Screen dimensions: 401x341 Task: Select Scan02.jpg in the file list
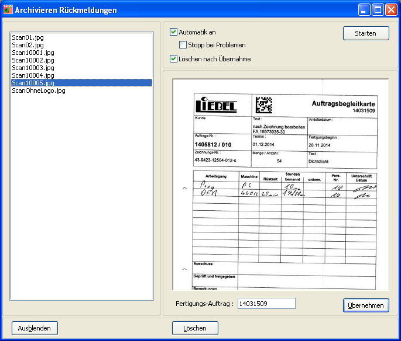(28, 45)
